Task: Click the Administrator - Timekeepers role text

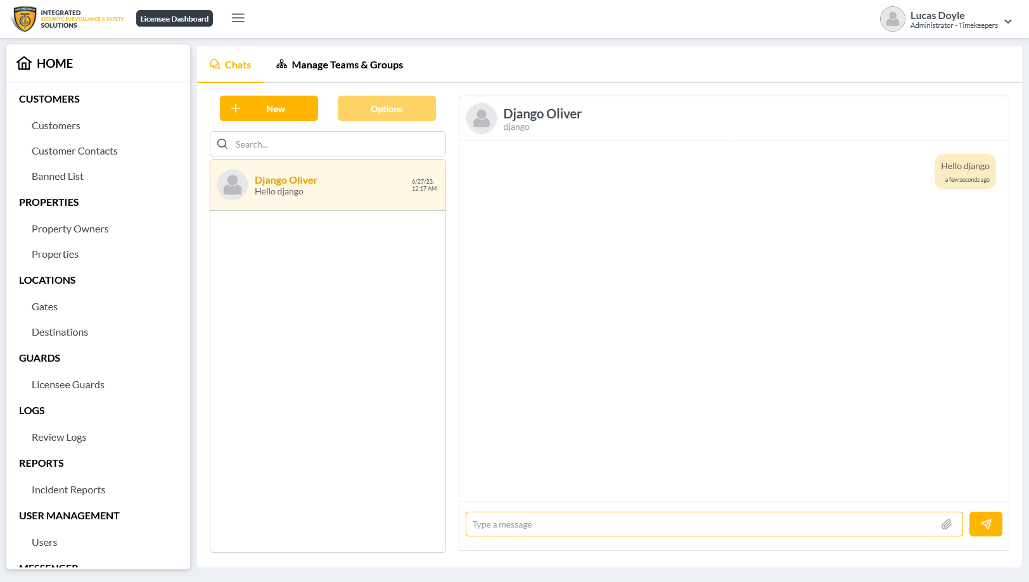Action: click(954, 25)
